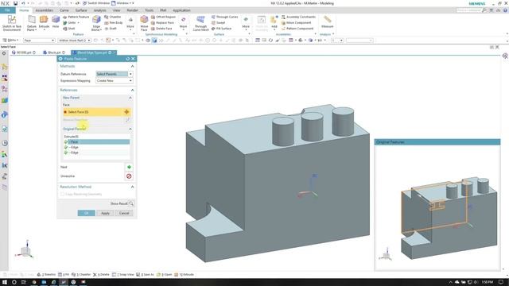Select the Face row in parent list
The image size is (509, 286).
pos(97,141)
